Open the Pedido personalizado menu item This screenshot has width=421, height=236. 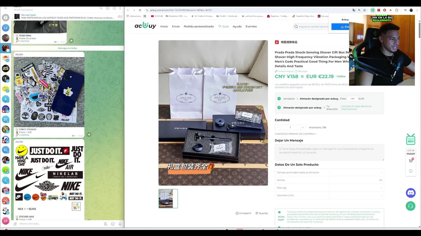click(199, 27)
